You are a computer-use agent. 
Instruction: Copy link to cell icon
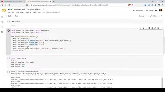click(x=146, y=28)
